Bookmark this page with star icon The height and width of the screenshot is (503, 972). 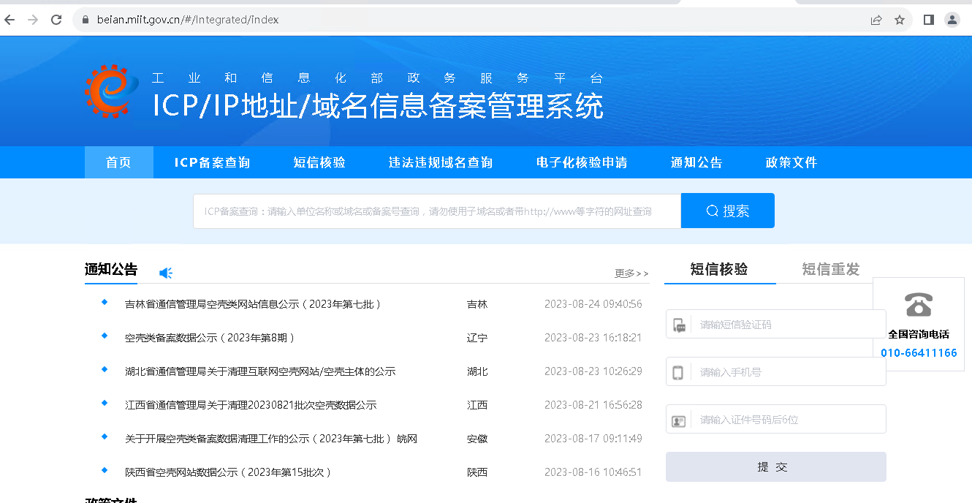[x=900, y=20]
